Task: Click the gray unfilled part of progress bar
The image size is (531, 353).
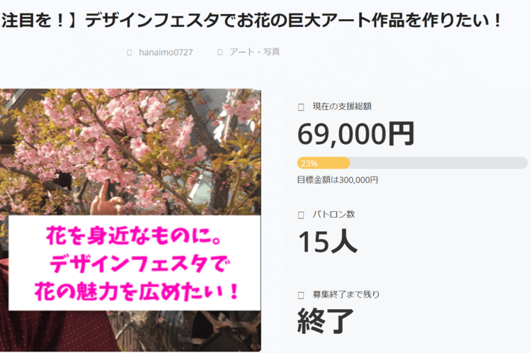Action: [x=438, y=163]
